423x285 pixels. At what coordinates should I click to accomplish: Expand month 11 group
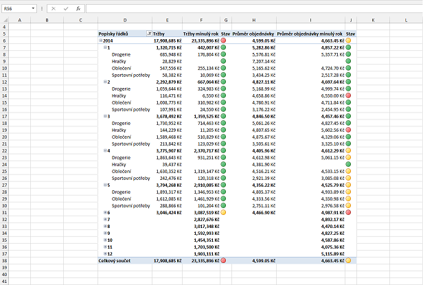pos(106,247)
